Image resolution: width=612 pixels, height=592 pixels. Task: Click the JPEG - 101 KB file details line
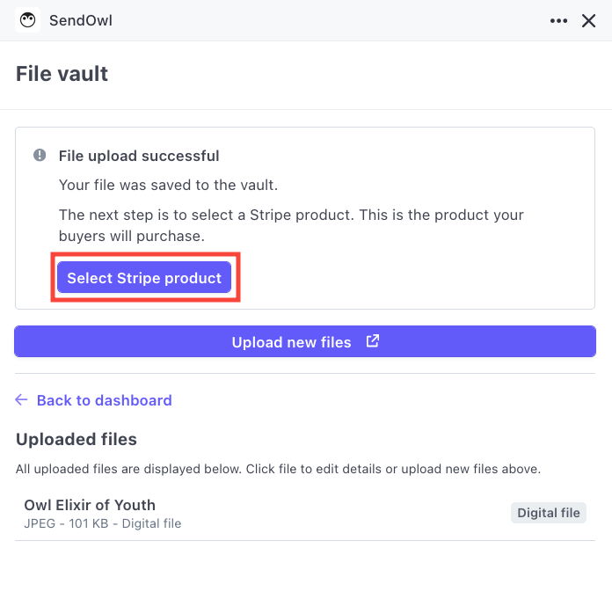pos(102,523)
